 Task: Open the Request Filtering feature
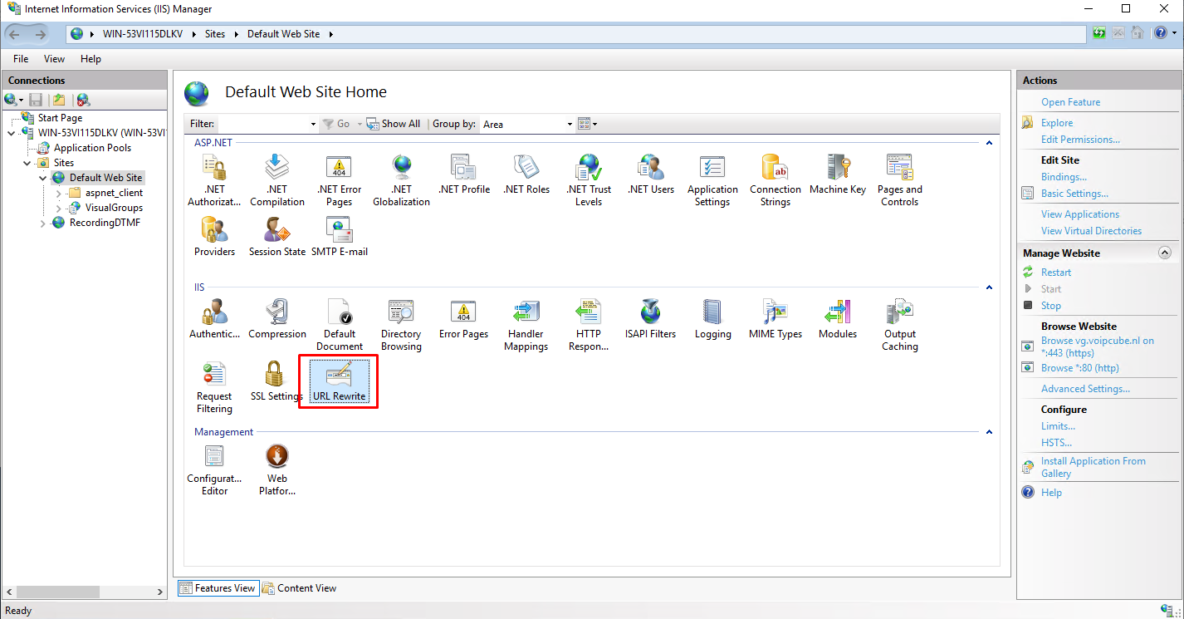[x=214, y=387]
